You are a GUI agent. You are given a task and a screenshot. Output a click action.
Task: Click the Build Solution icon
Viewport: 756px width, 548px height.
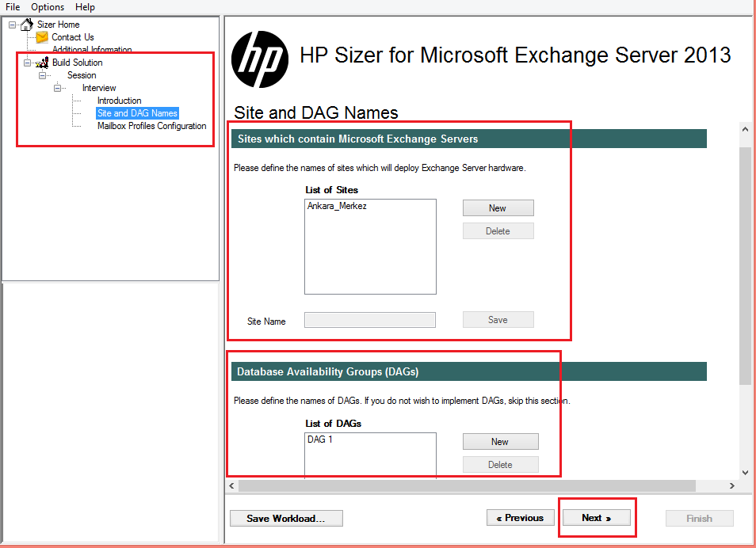point(42,63)
